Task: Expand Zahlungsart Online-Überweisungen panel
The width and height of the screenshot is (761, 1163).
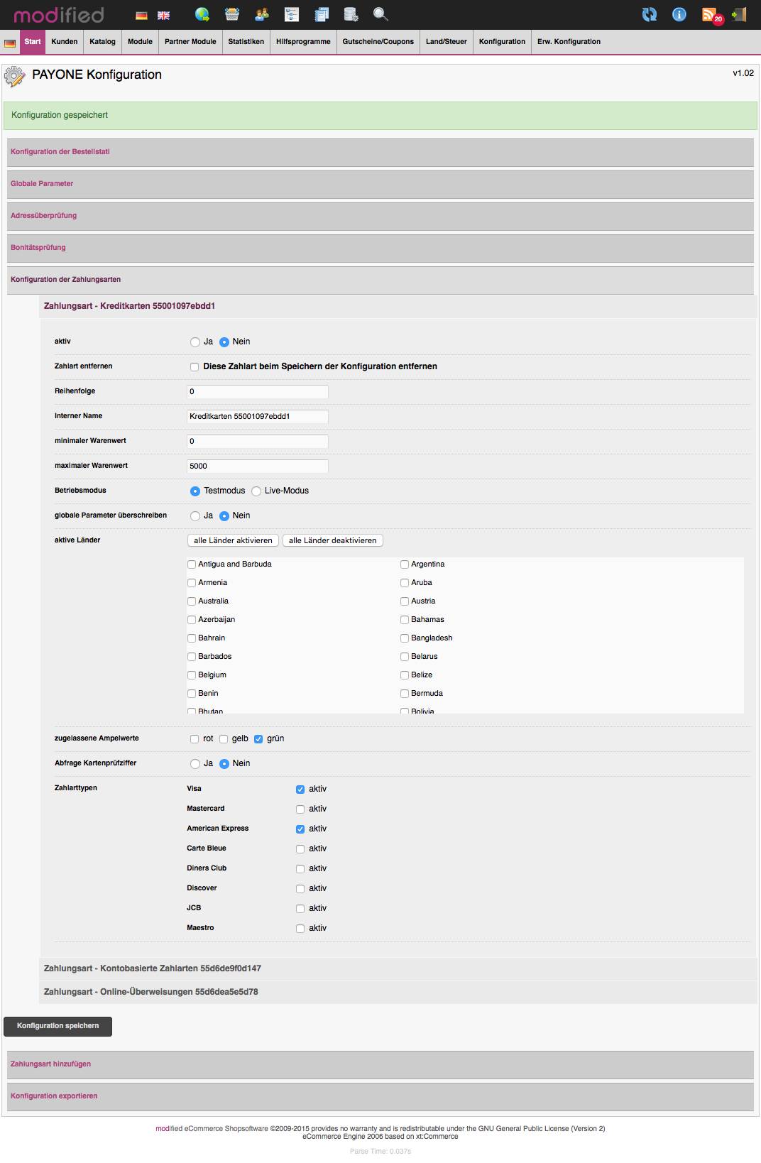Action: (150, 992)
